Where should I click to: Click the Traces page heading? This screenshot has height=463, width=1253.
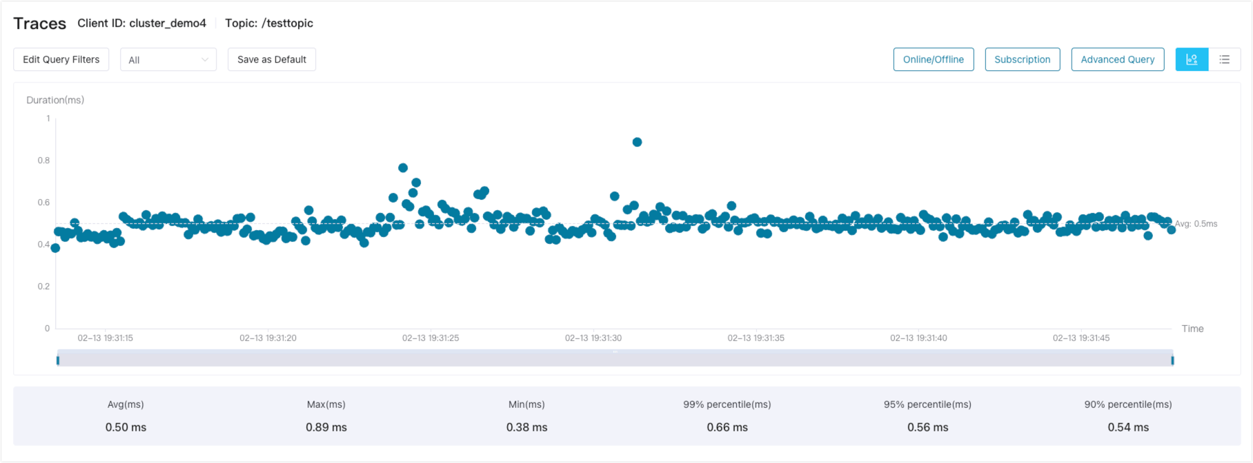pos(40,23)
